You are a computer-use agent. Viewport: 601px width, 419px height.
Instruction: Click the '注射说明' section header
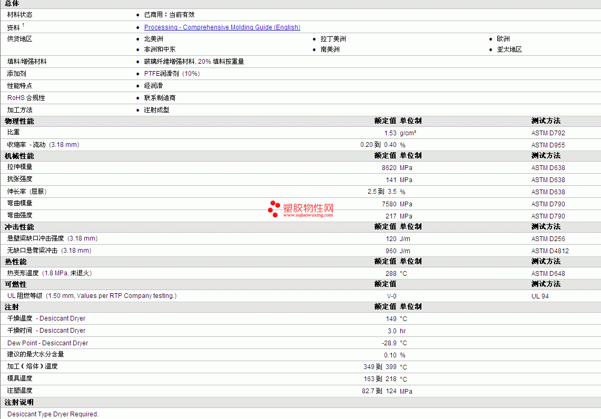point(19,403)
